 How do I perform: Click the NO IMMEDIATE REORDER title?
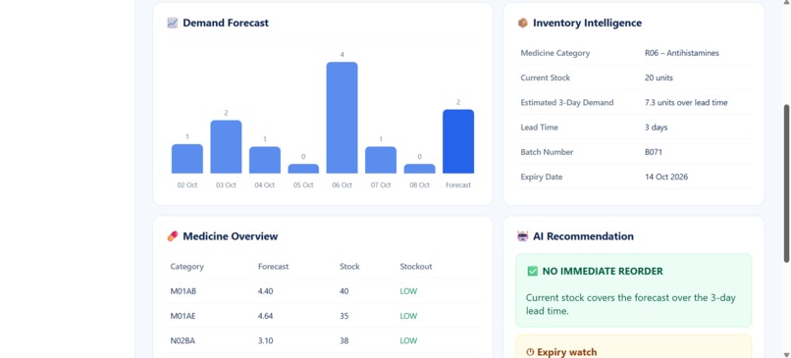[x=603, y=272]
